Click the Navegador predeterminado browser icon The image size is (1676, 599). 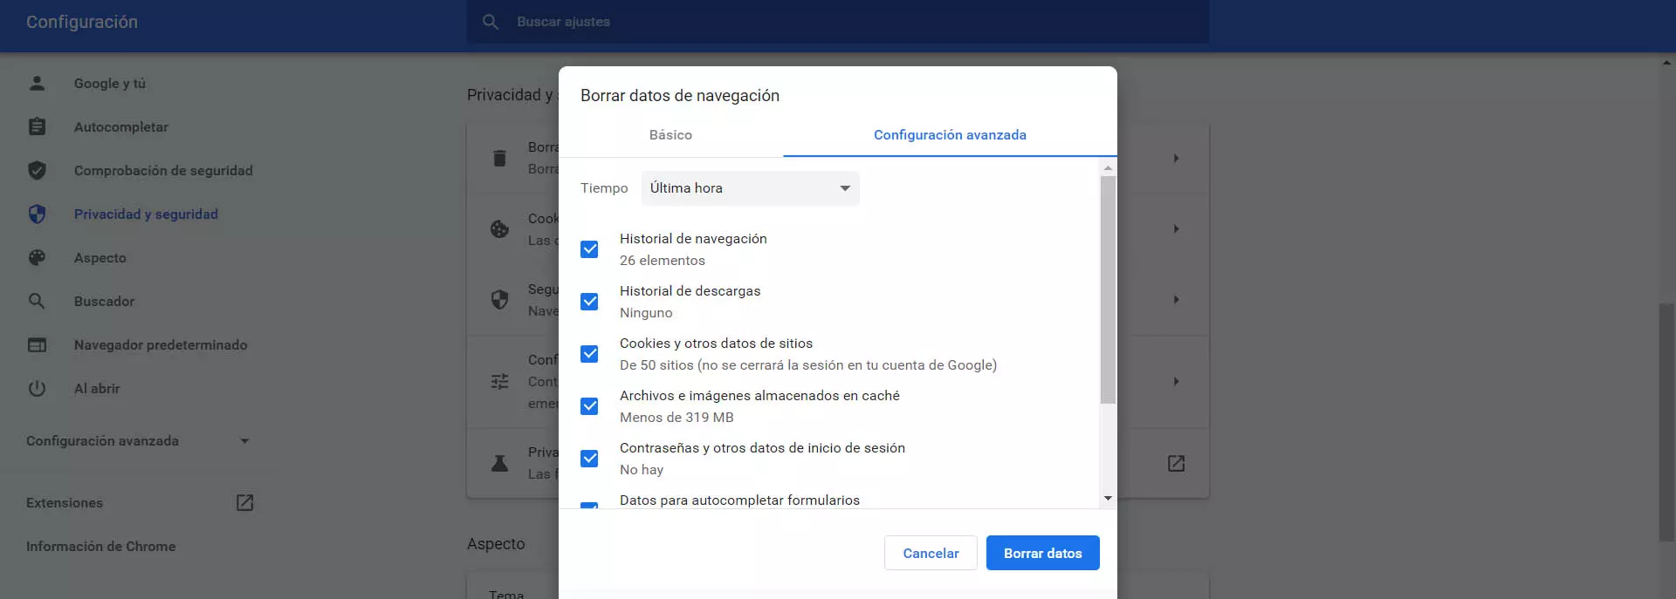[37, 345]
